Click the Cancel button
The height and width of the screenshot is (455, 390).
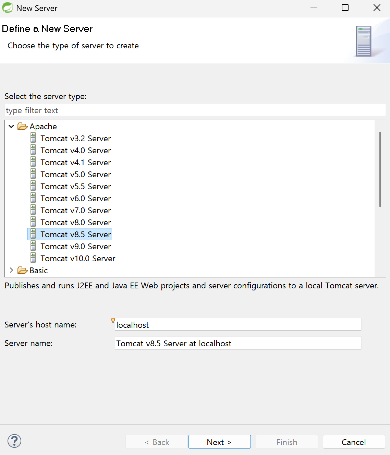click(x=354, y=442)
